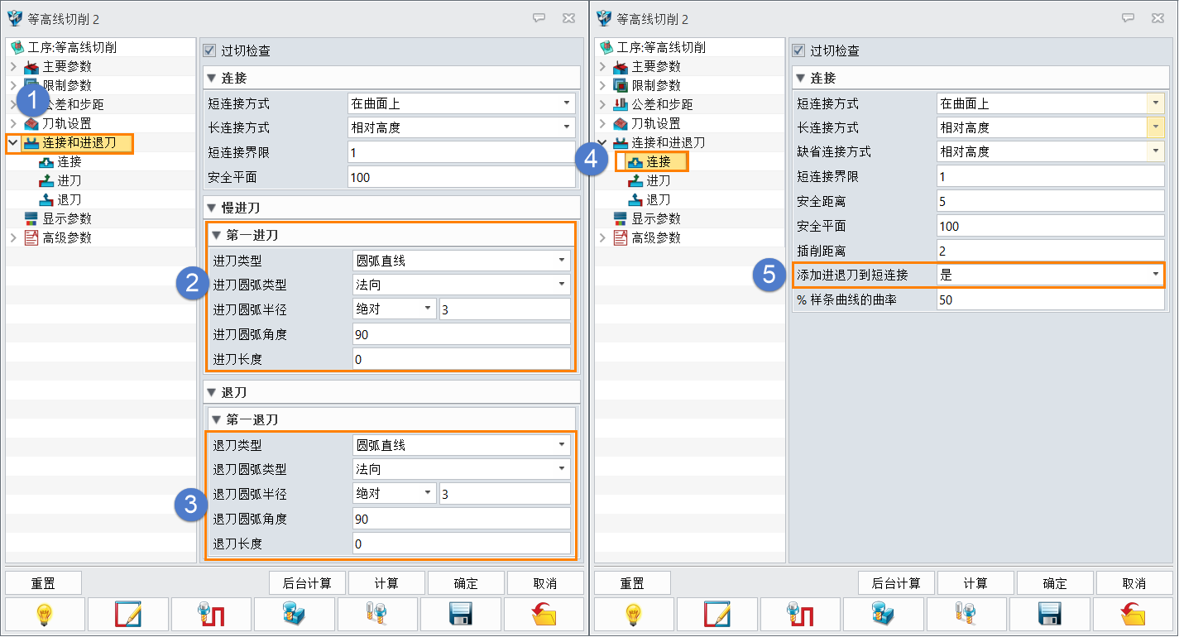Collapse the 连接和进退刀 tree node in the left dialog
Screen dimensions: 1179x637
tap(13, 142)
